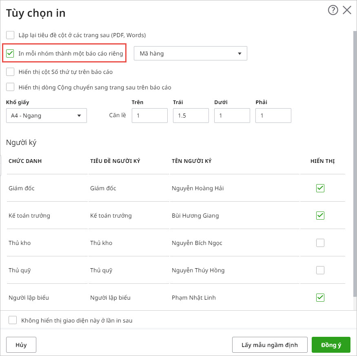Focus the Dưới margin input field

tap(232, 116)
